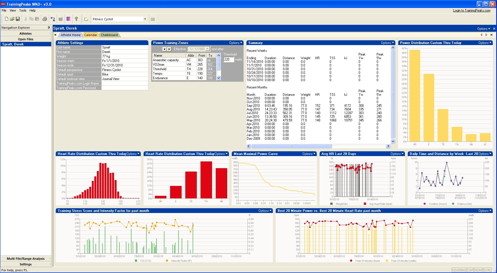Viewport: 497px width, 273px height.
Task: Click Summary vertical scrollbar down arrow
Action: 393,141
